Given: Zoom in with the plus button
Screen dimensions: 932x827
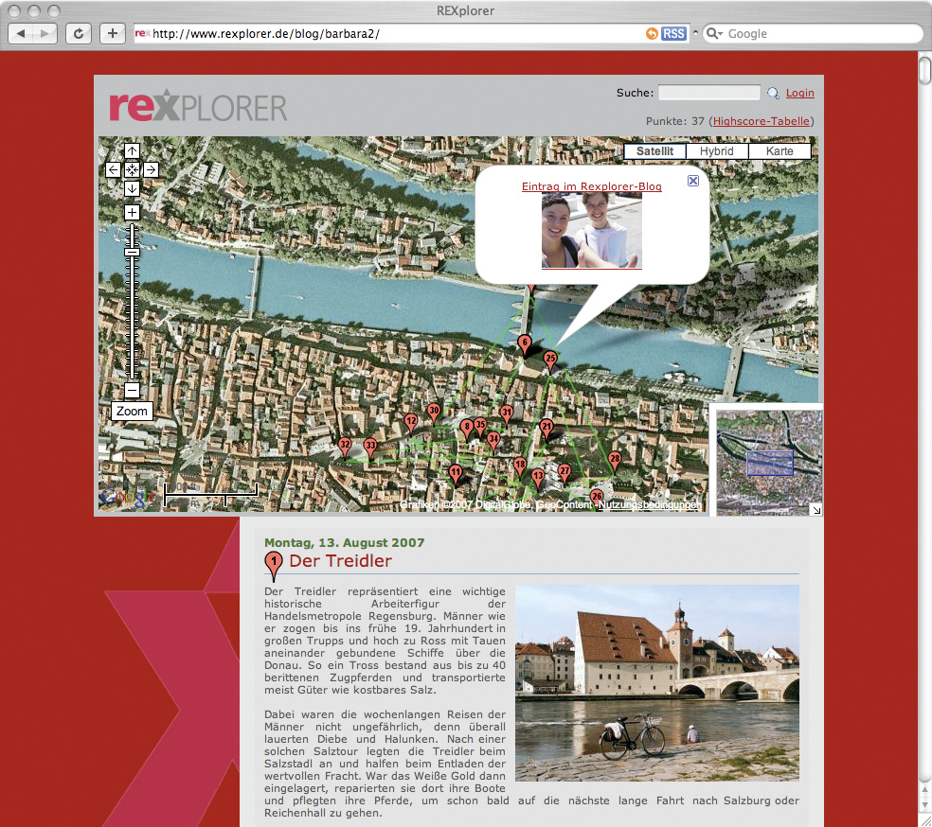Looking at the screenshot, I should point(132,212).
